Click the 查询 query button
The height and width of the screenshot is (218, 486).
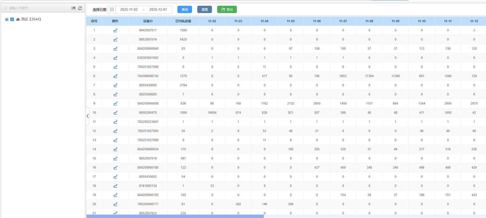185,10
